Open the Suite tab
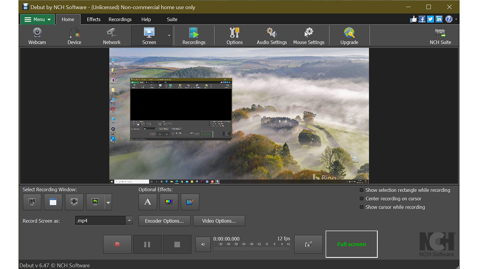Screen dimensions: 478x269 click(x=172, y=19)
